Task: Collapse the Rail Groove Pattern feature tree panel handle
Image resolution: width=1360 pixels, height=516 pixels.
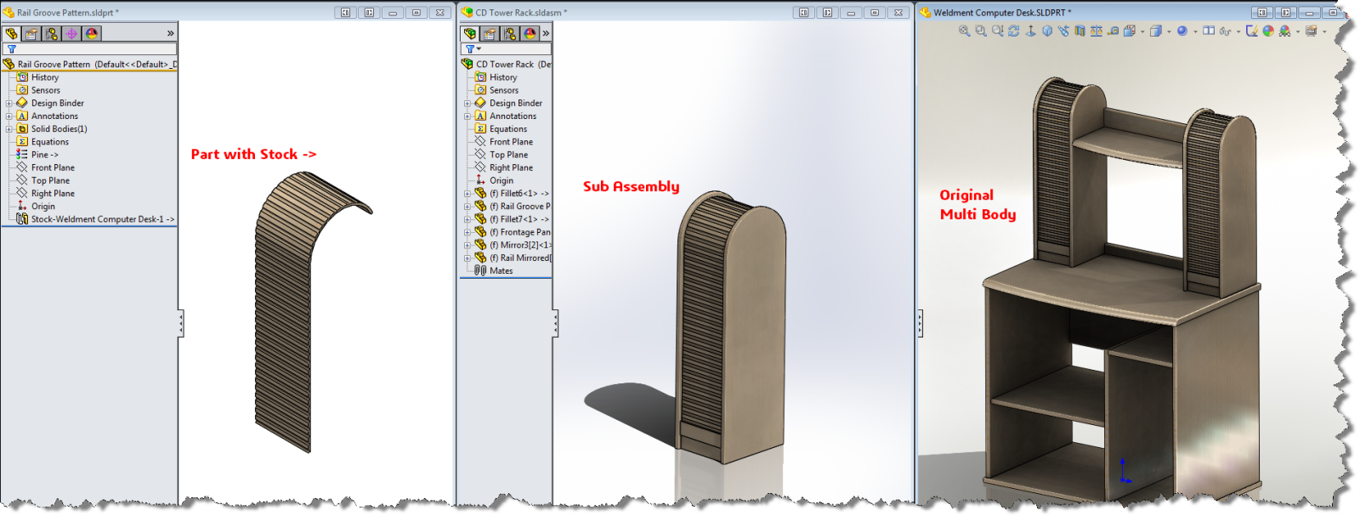Action: (x=180, y=323)
